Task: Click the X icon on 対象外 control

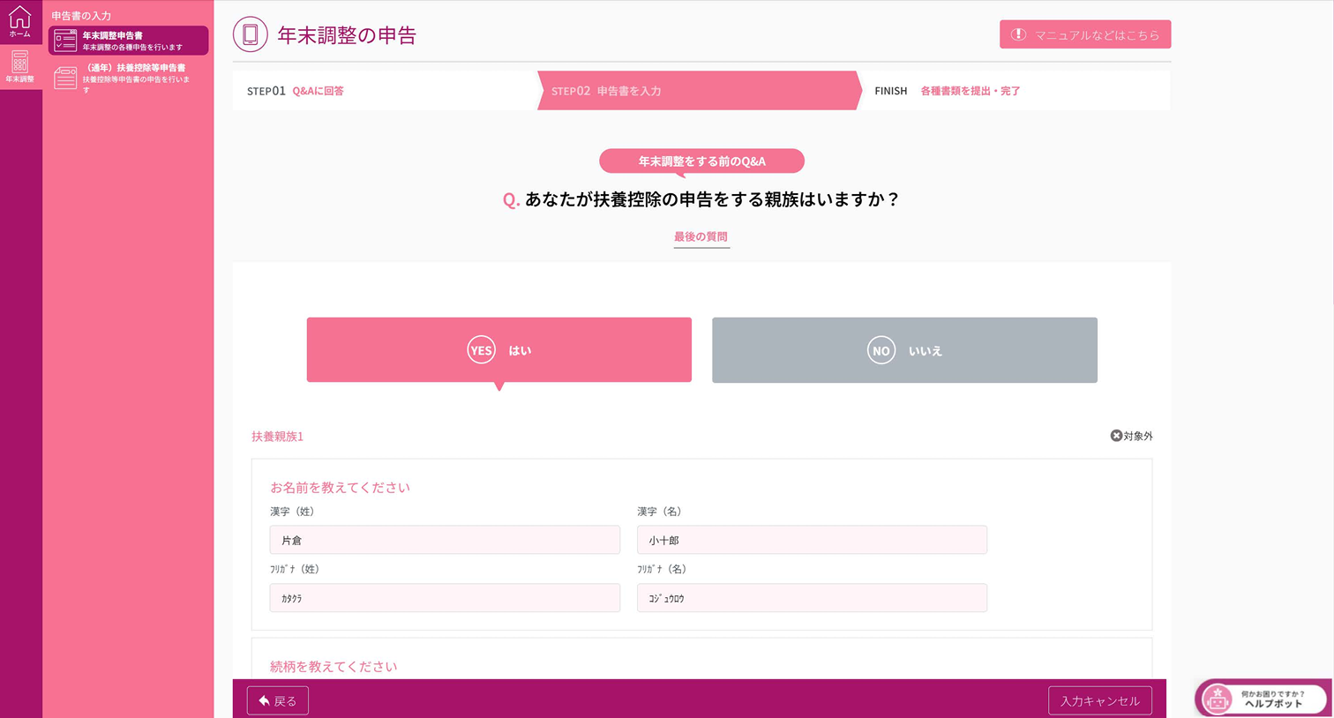Action: pyautogui.click(x=1116, y=435)
